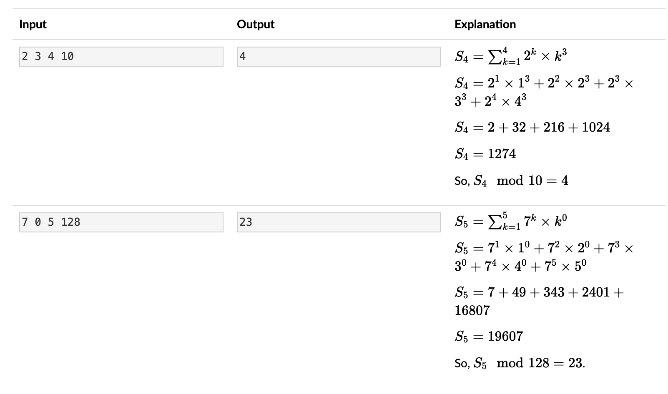The image size is (668, 394).
Task: Click the line S4 = 2 + 32 + 216 + 1024
Action: click(x=532, y=127)
